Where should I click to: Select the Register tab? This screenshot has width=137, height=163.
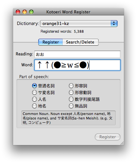coord(50,42)
